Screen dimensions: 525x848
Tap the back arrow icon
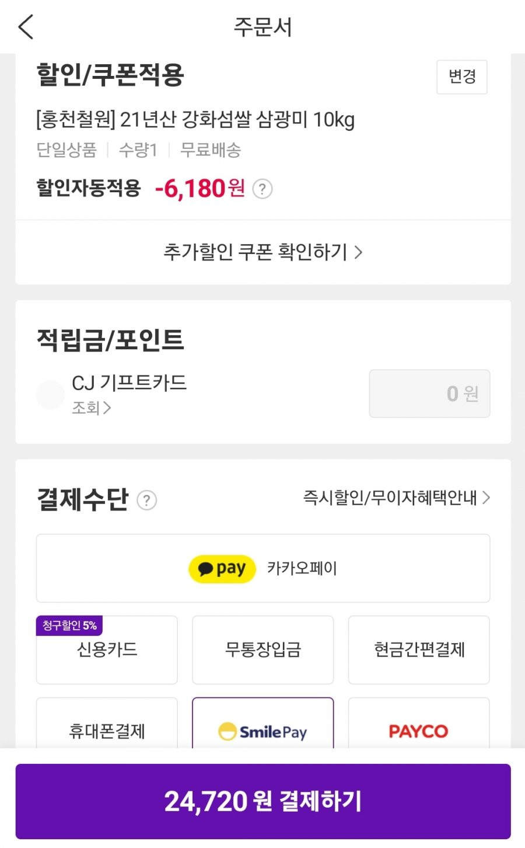point(26,27)
